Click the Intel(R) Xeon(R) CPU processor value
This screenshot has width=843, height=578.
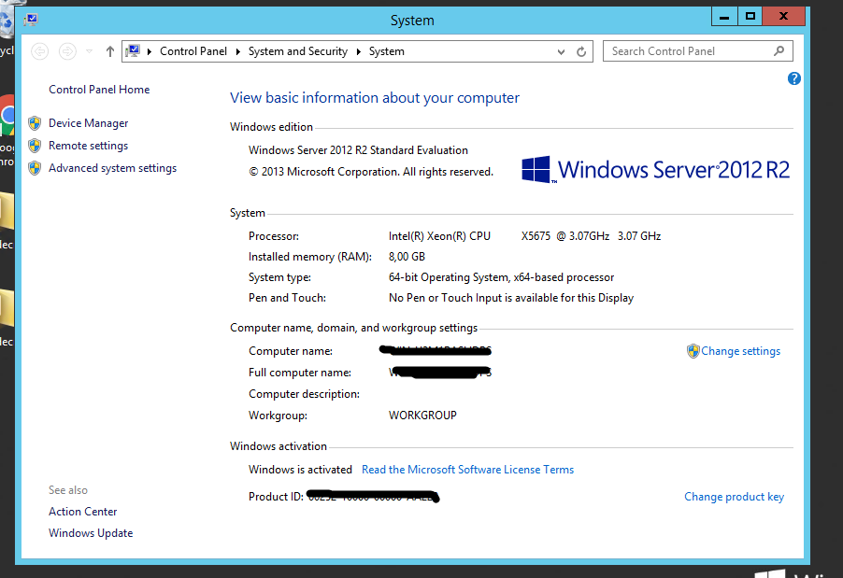click(524, 236)
